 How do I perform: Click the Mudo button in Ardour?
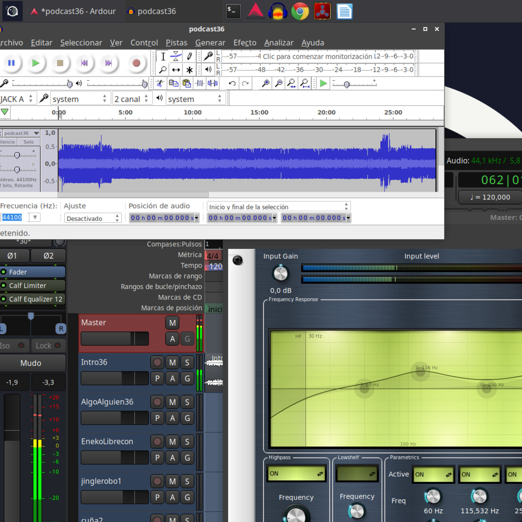(x=31, y=363)
